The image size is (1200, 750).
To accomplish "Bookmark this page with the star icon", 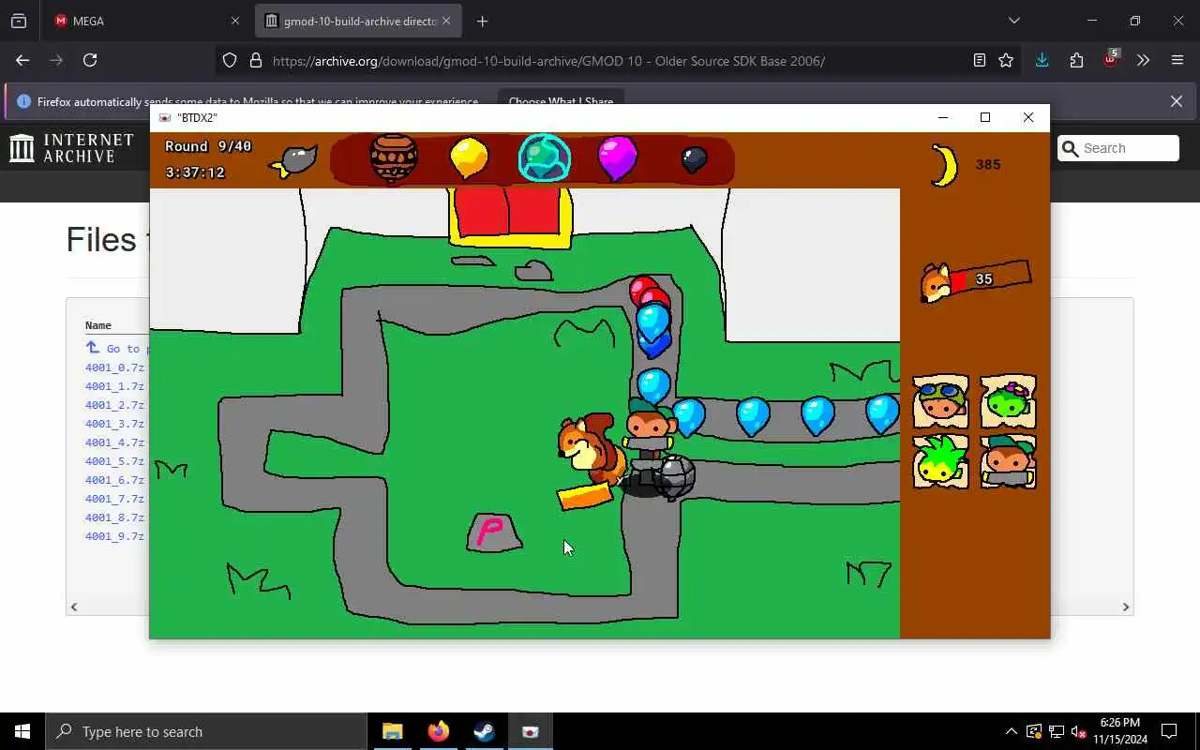I will [1006, 61].
